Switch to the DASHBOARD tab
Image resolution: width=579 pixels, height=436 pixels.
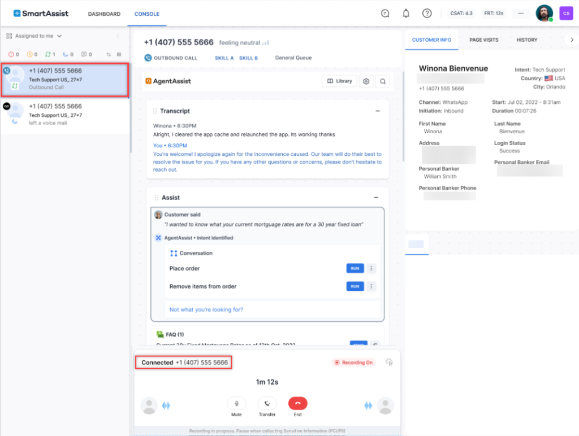click(104, 14)
